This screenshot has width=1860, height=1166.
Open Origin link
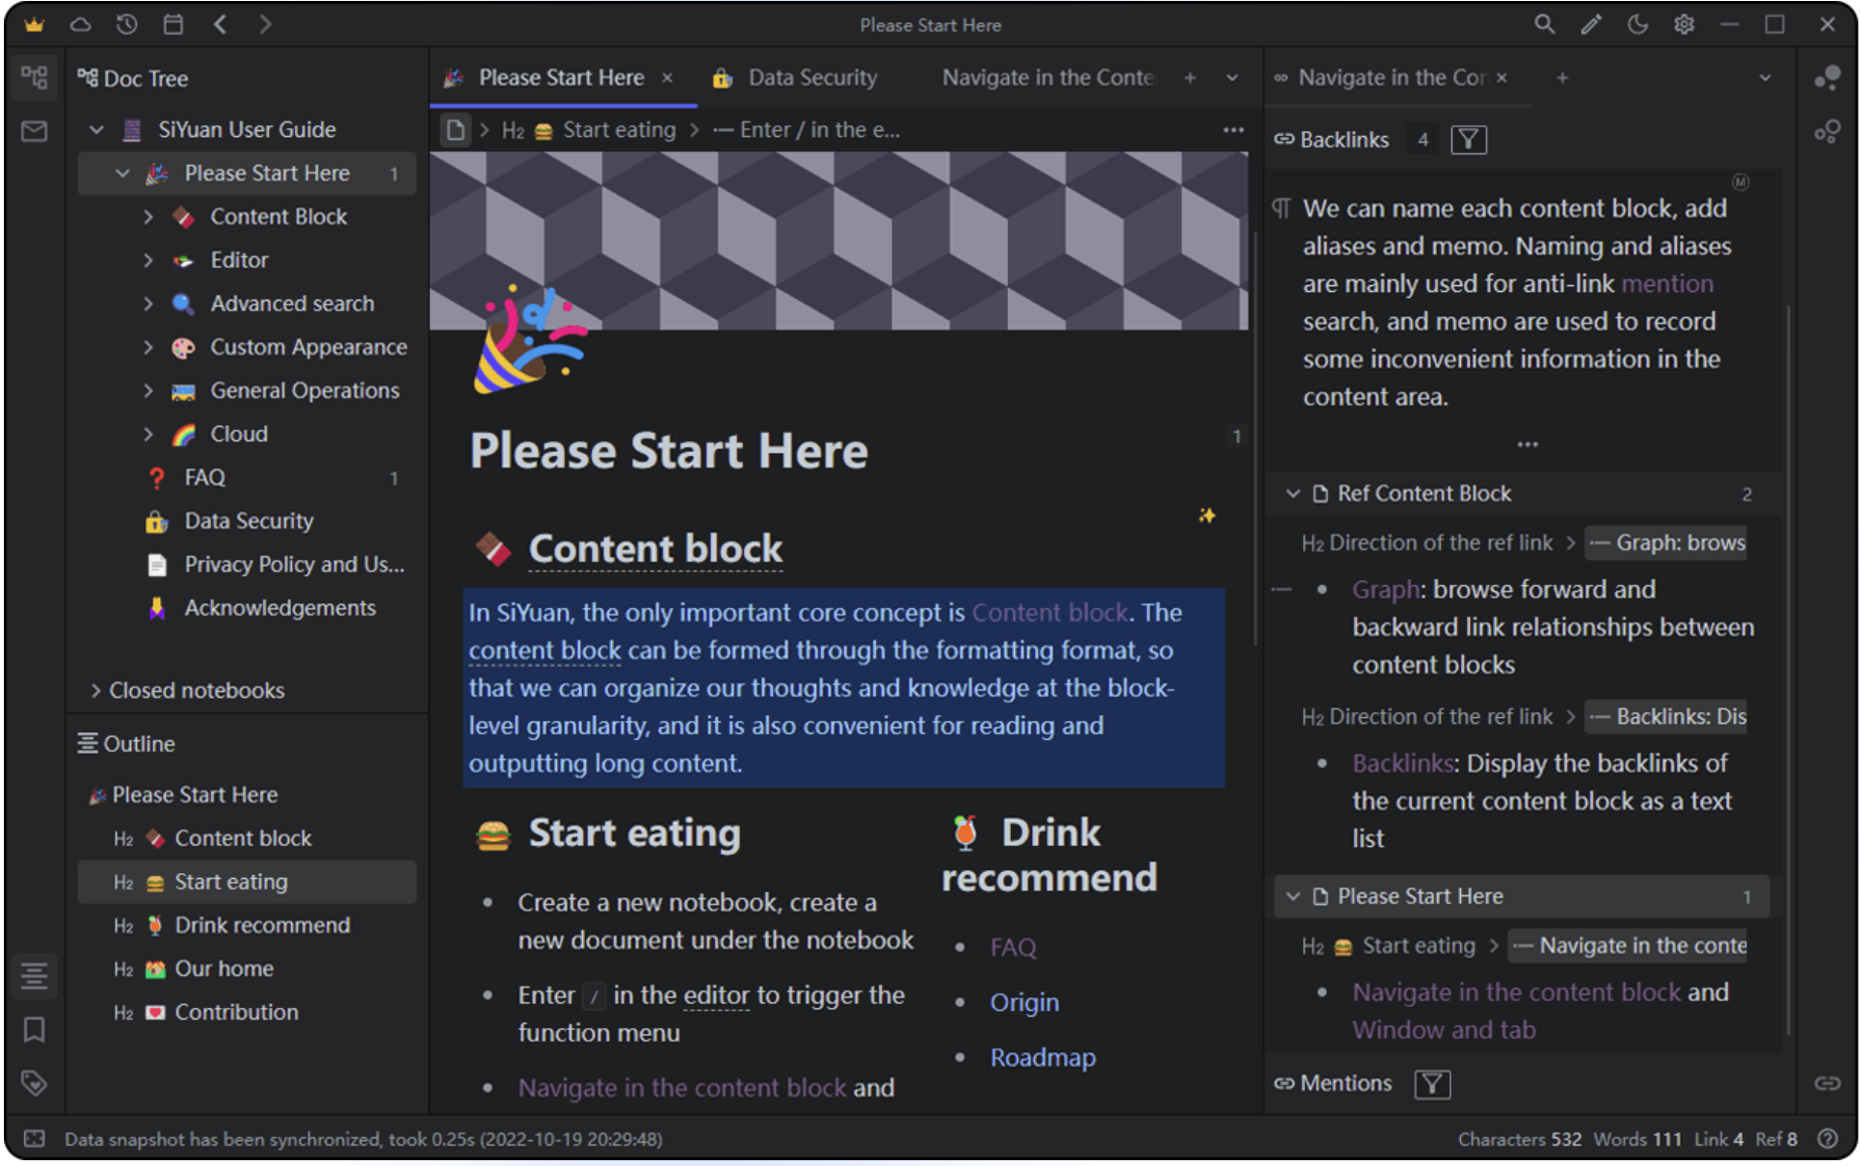1024,1002
